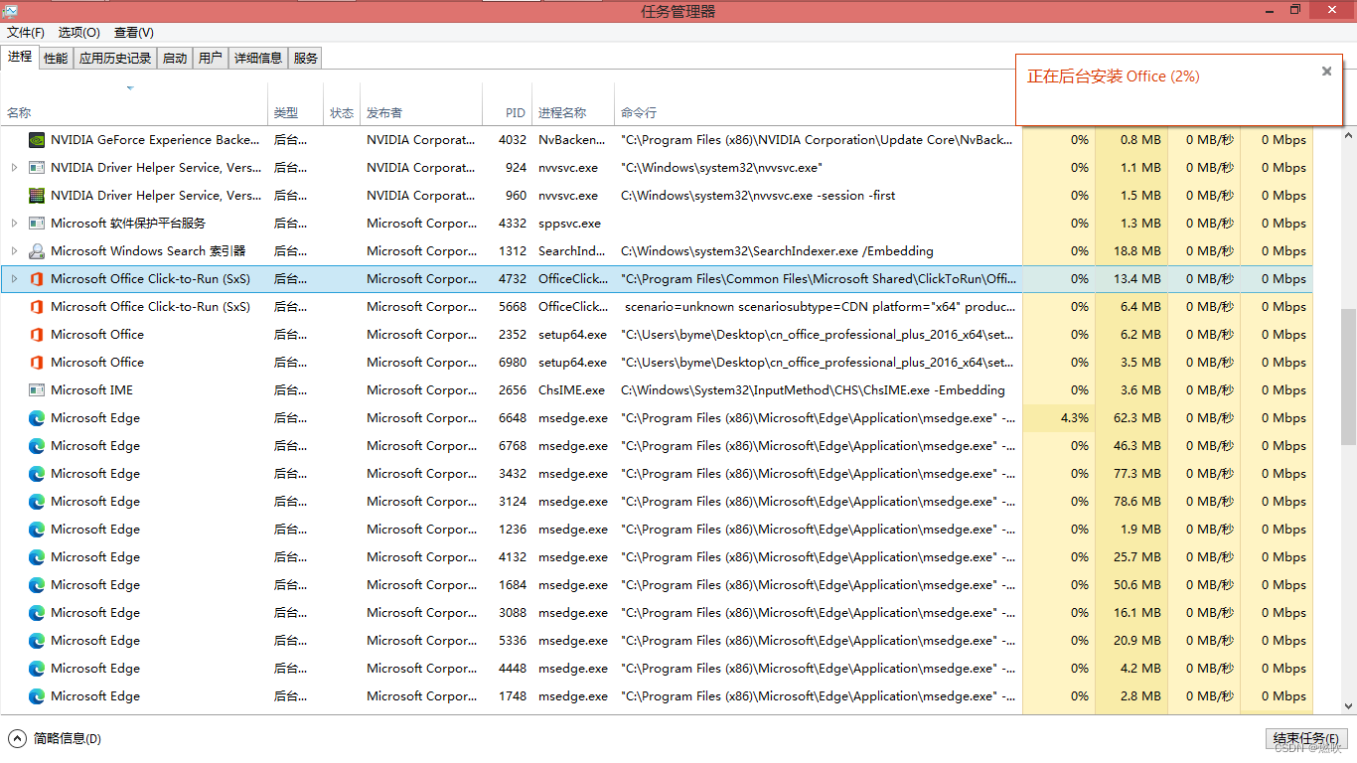The image size is (1357, 763).
Task: Click the 简略信息(D) link
Action: click(68, 738)
